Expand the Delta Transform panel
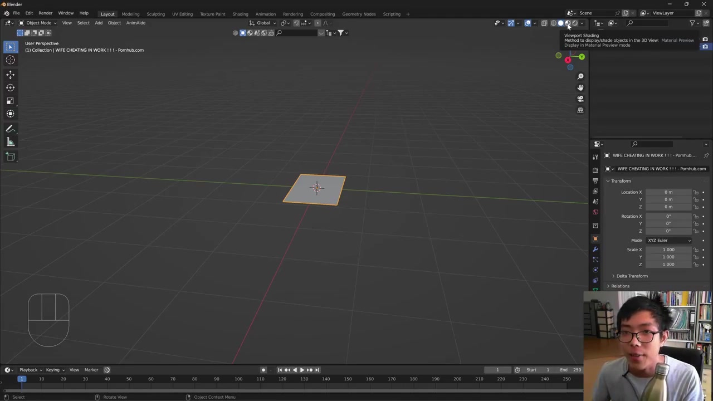Screen dimensions: 713x401 tap(632, 276)
